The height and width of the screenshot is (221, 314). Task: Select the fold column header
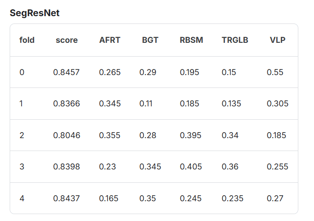27,40
